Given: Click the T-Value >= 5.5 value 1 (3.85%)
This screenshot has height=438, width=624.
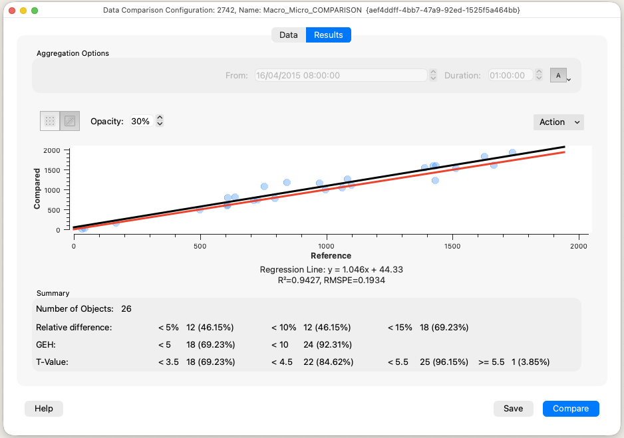Looking at the screenshot, I should coord(530,362).
